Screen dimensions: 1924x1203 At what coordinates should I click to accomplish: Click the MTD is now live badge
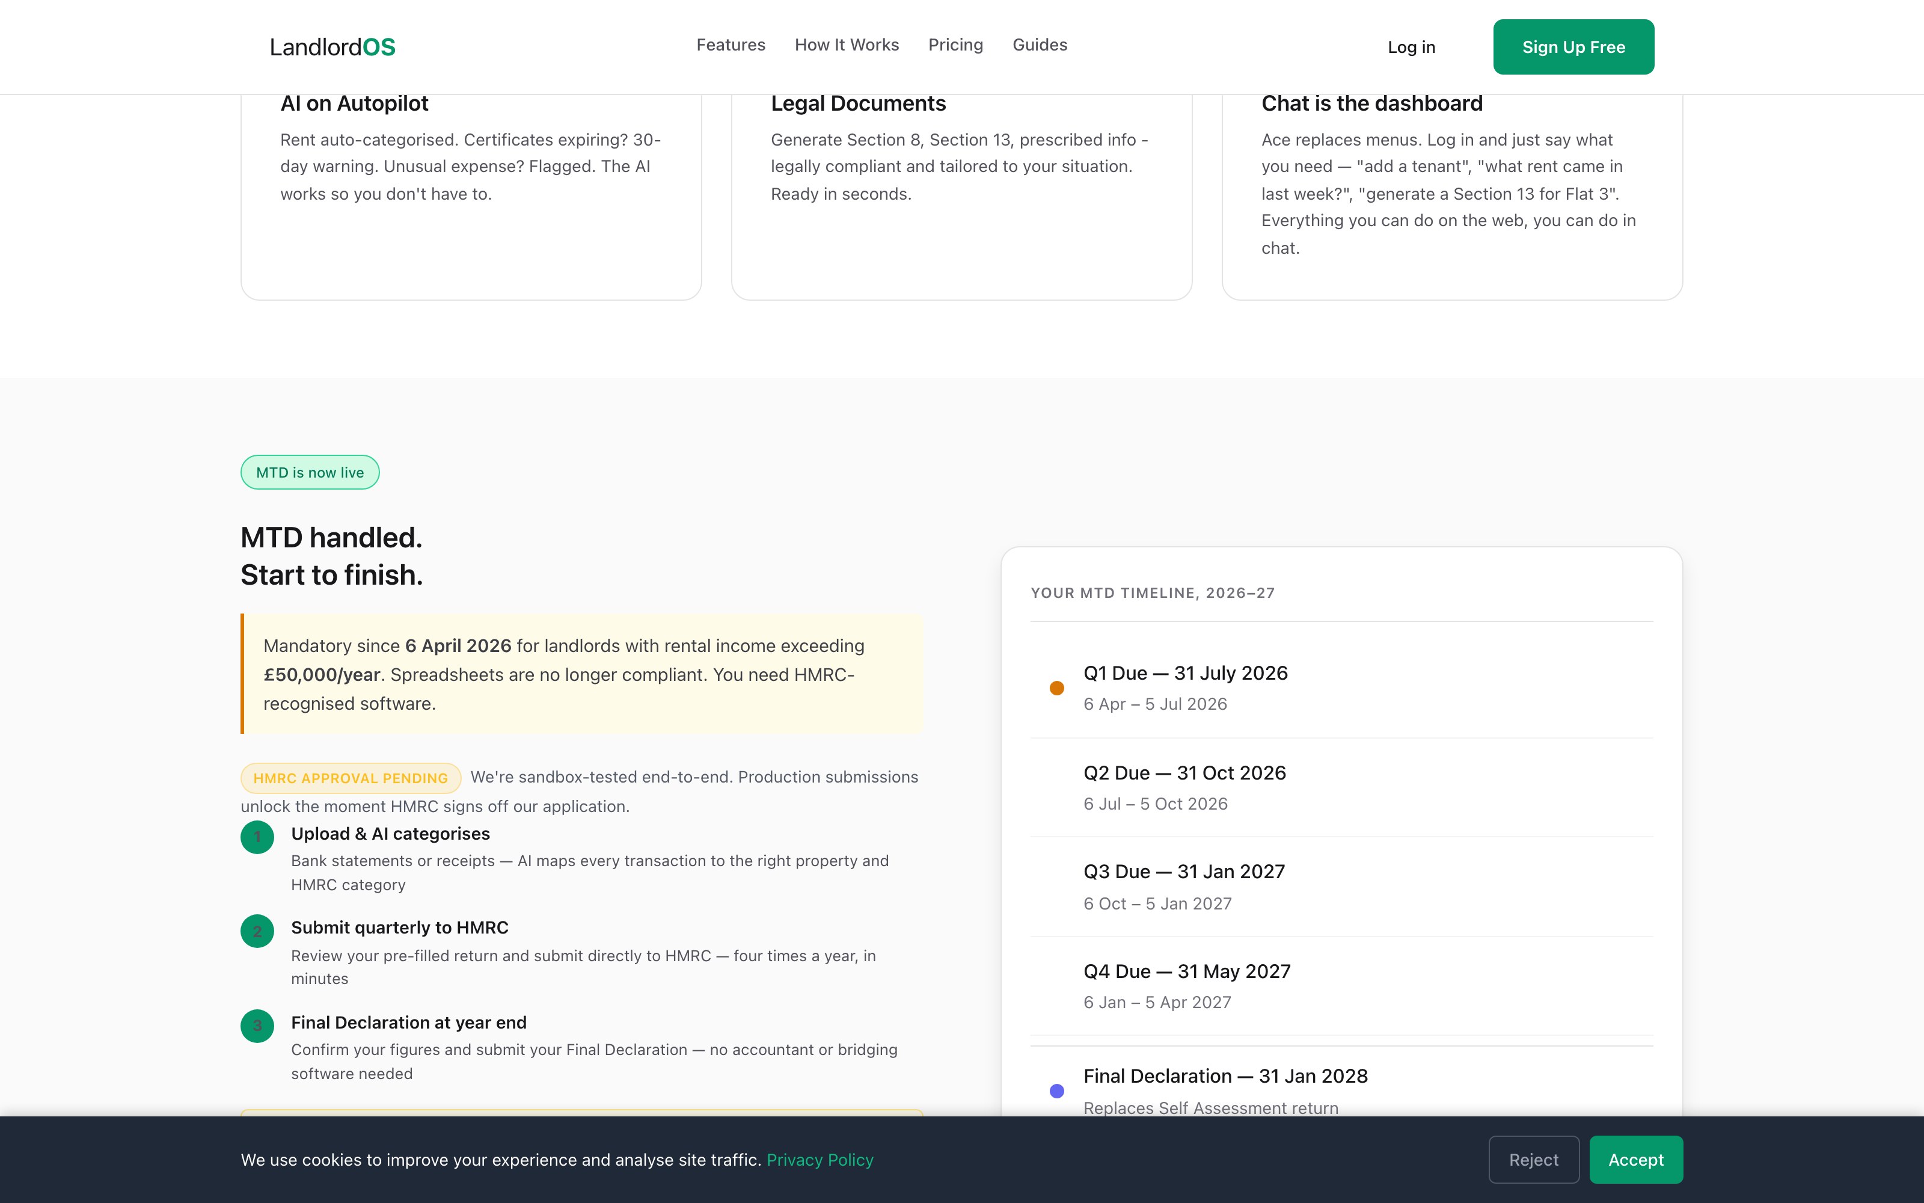click(310, 473)
